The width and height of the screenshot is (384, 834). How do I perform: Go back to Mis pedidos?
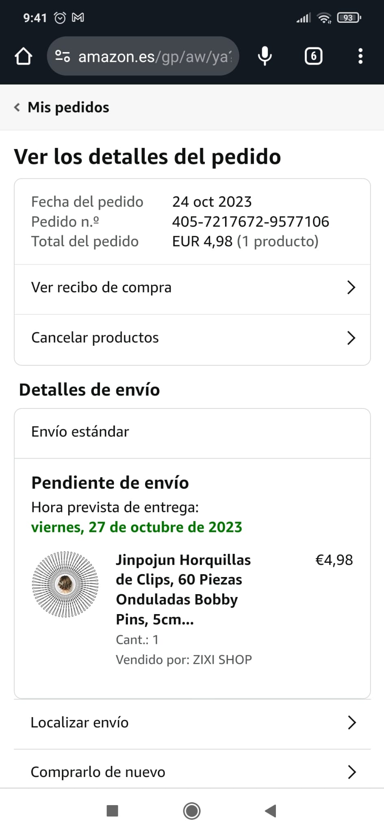(x=68, y=108)
